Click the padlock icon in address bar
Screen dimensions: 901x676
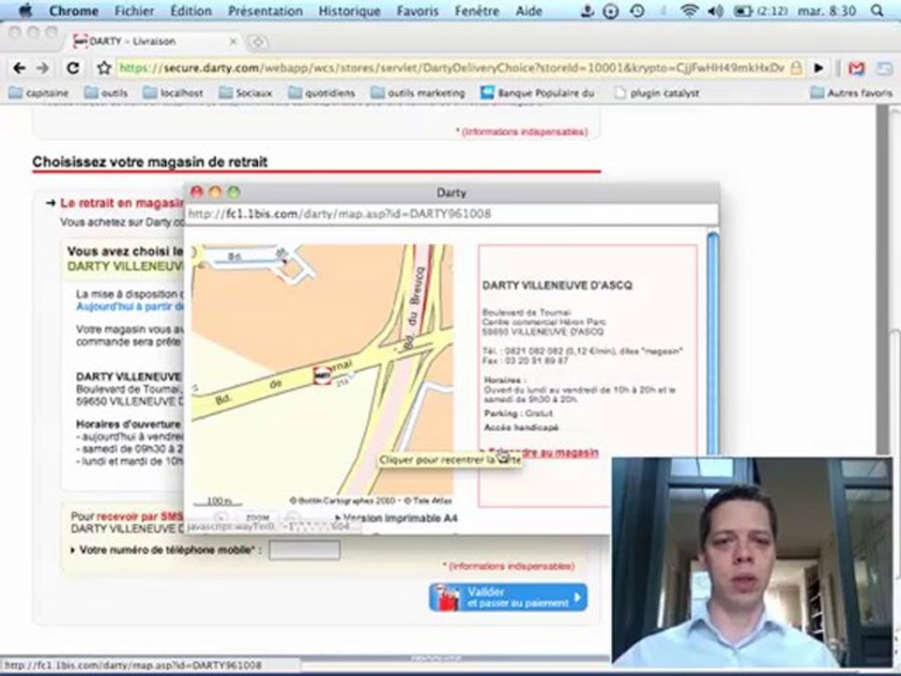(x=796, y=68)
